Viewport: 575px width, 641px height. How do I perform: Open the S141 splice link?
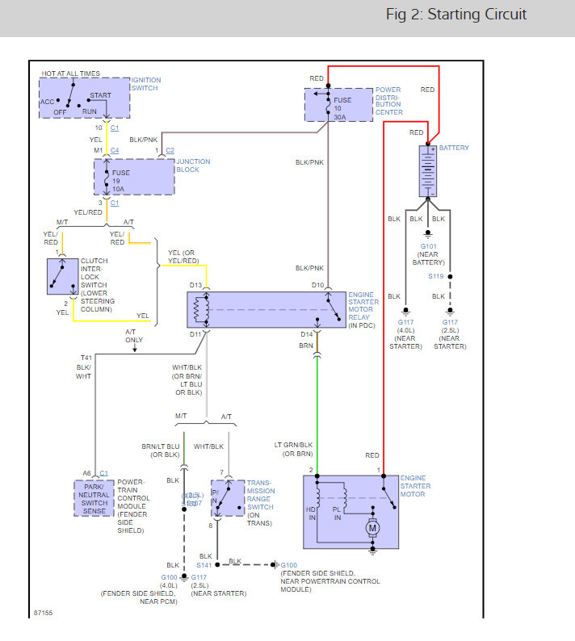[x=204, y=565]
